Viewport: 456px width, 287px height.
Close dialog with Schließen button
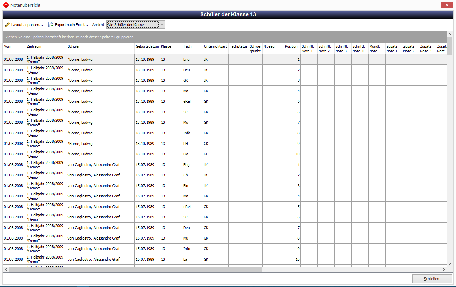(432, 279)
